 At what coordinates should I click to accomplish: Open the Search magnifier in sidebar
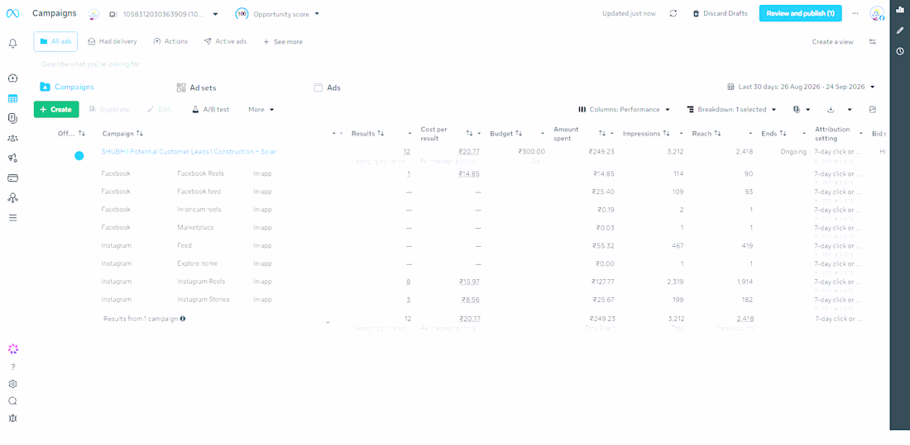12,401
